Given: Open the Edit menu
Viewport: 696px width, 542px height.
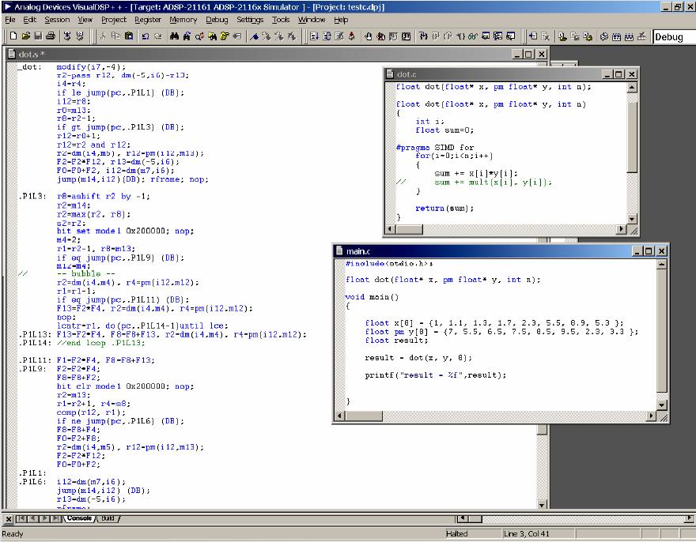Looking at the screenshot, I should tap(30, 20).
